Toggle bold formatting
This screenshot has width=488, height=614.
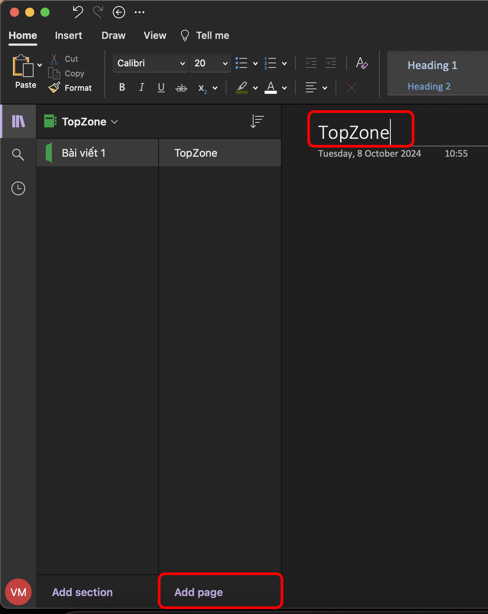pyautogui.click(x=122, y=87)
